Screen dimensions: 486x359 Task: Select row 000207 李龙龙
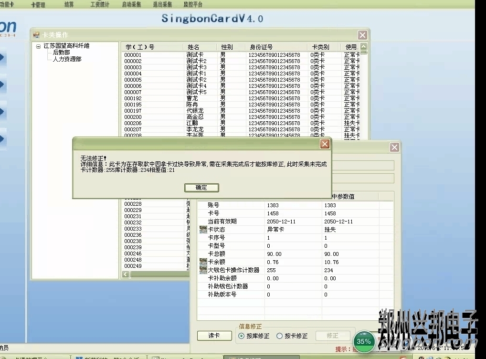[x=242, y=129]
